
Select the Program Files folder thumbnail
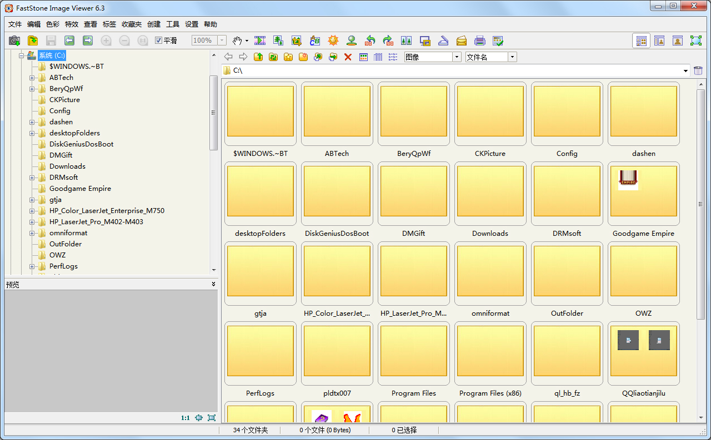click(x=414, y=353)
